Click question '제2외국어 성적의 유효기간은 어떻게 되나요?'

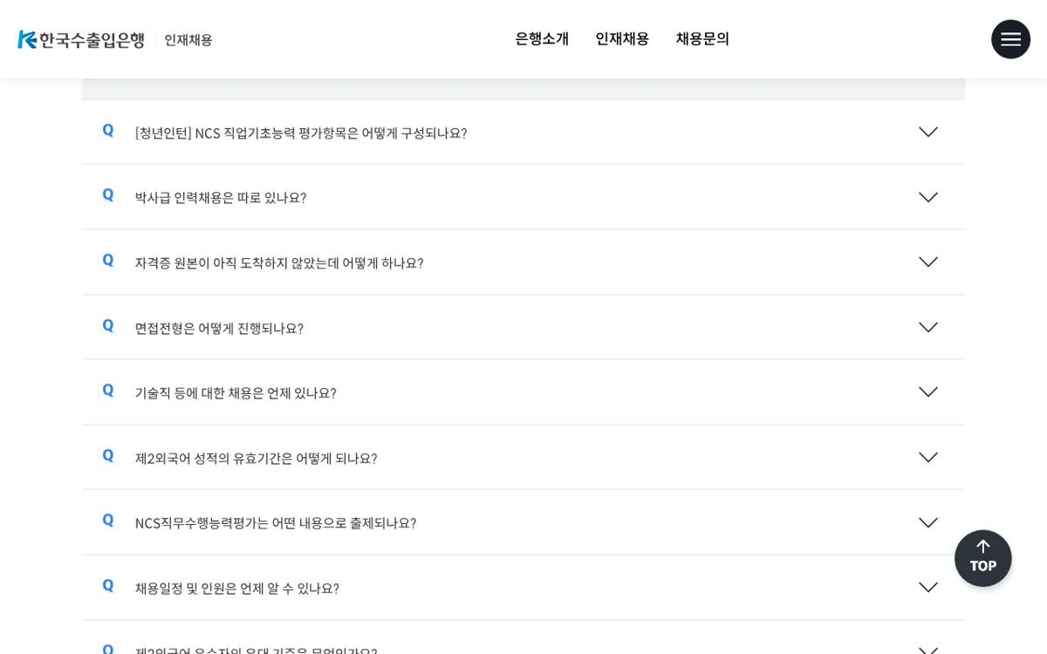(256, 458)
